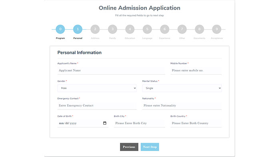Image resolution: width=280 pixels, height=157 pixels.
Task: Expand the Gender dropdown showing Male
Action: [x=97, y=88]
